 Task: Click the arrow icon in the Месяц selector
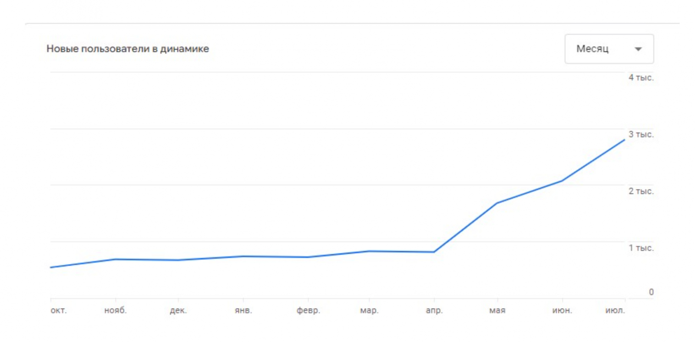click(x=638, y=49)
